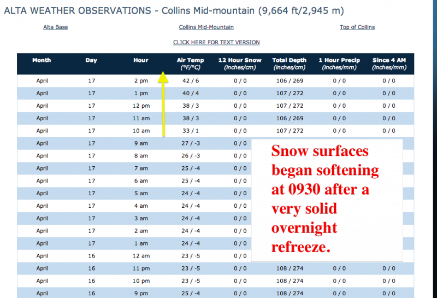437x298 pixels.
Task: Click the 12 Hour Snow column header
Action: pyautogui.click(x=240, y=63)
